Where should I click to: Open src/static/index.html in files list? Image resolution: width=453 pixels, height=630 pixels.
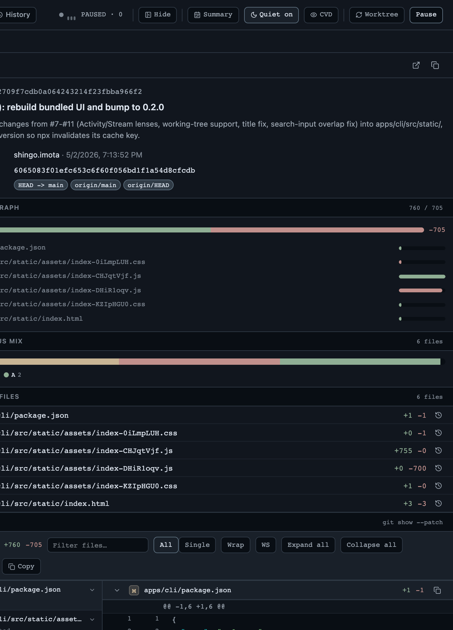[x=55, y=504]
